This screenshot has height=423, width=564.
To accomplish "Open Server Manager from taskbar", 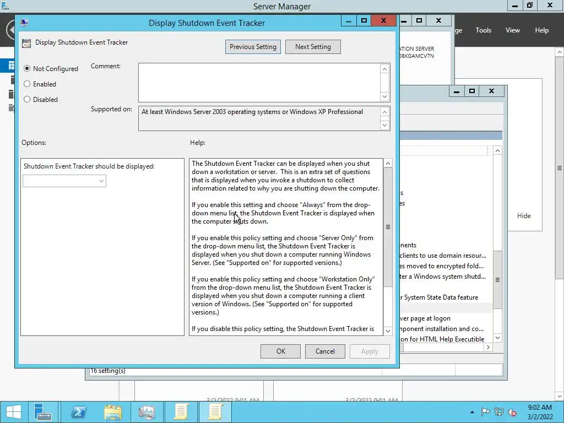I will [43, 412].
